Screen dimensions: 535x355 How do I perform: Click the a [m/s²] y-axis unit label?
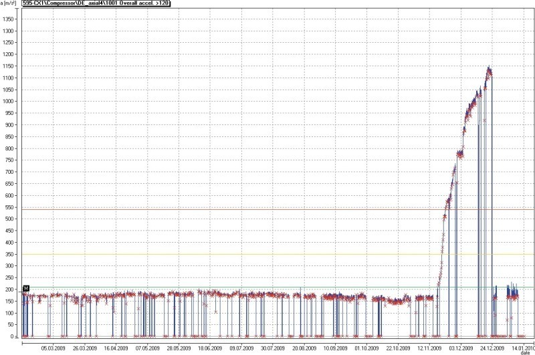pyautogui.click(x=10, y=4)
